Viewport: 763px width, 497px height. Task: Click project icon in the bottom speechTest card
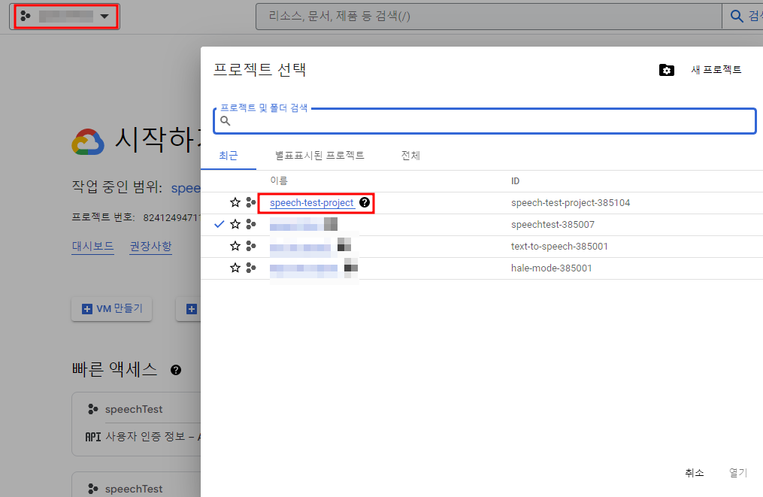(x=92, y=488)
